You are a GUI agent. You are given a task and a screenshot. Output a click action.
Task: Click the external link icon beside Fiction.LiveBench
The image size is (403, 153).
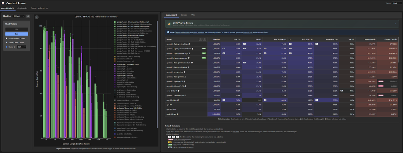click(47, 8)
